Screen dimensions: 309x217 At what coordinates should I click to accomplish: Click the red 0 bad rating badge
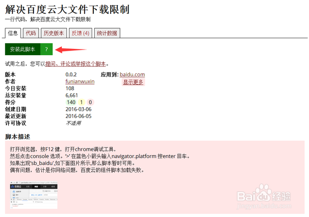[90, 102]
